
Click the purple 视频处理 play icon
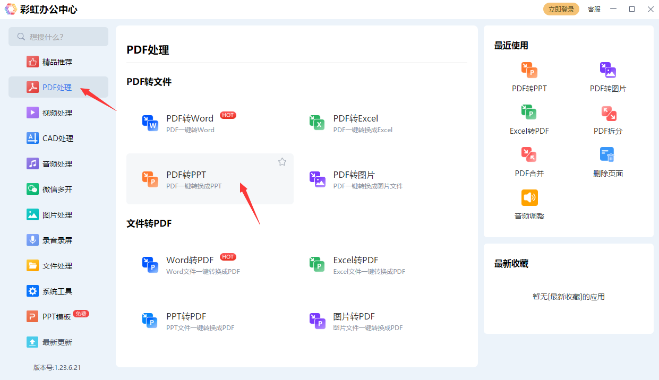[x=33, y=113]
